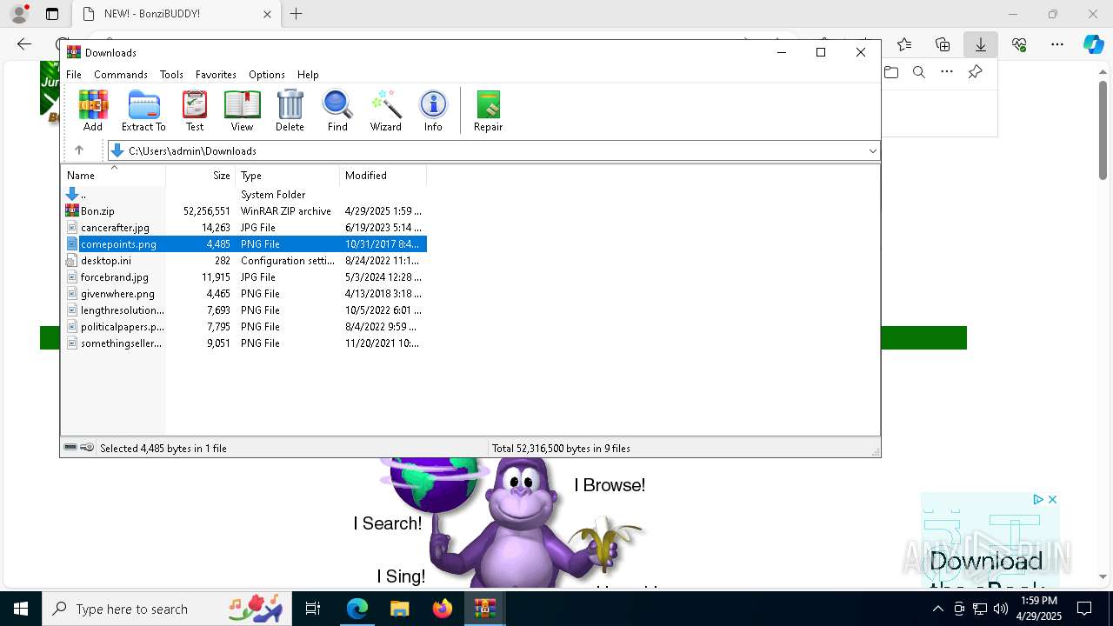The height and width of the screenshot is (626, 1113).
Task: Open more options in downloads flyout
Action: [x=947, y=72]
